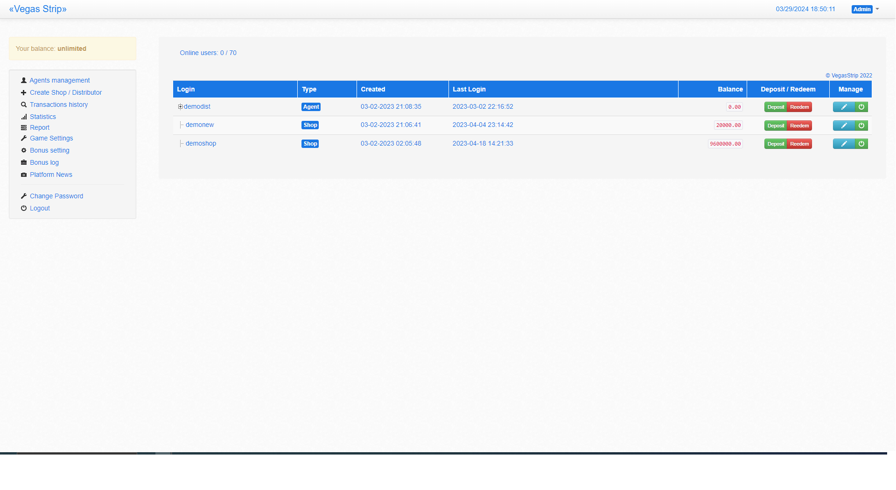Click the briefcase icon beside Bonus log
This screenshot has width=896, height=490.
(24, 162)
